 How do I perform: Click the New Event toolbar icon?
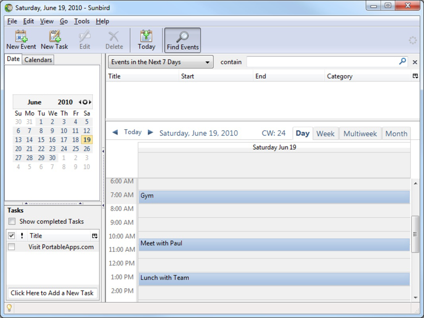click(21, 37)
